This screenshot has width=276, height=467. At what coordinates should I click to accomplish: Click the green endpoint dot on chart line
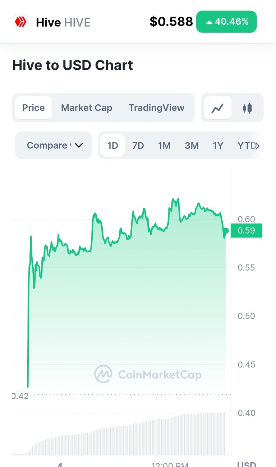226,231
